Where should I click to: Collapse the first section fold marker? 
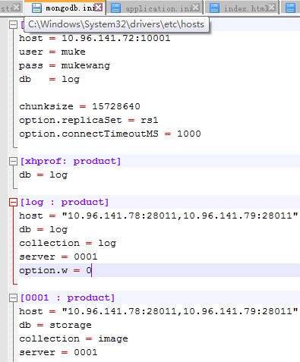pos(13,24)
